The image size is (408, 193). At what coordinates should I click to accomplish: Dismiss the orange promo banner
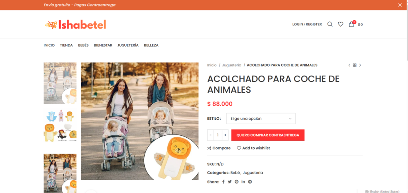(400, 5)
